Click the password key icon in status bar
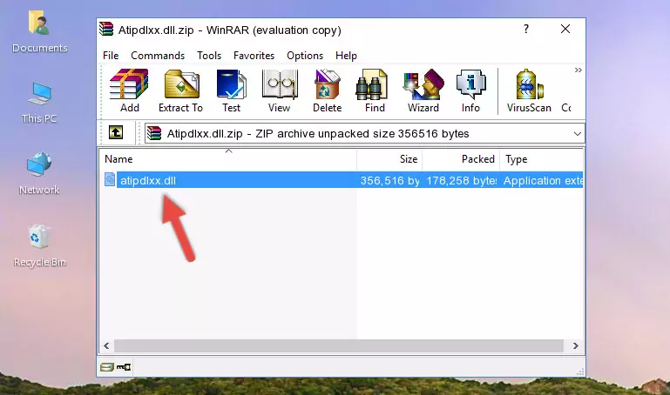The image size is (670, 395). coord(124,367)
